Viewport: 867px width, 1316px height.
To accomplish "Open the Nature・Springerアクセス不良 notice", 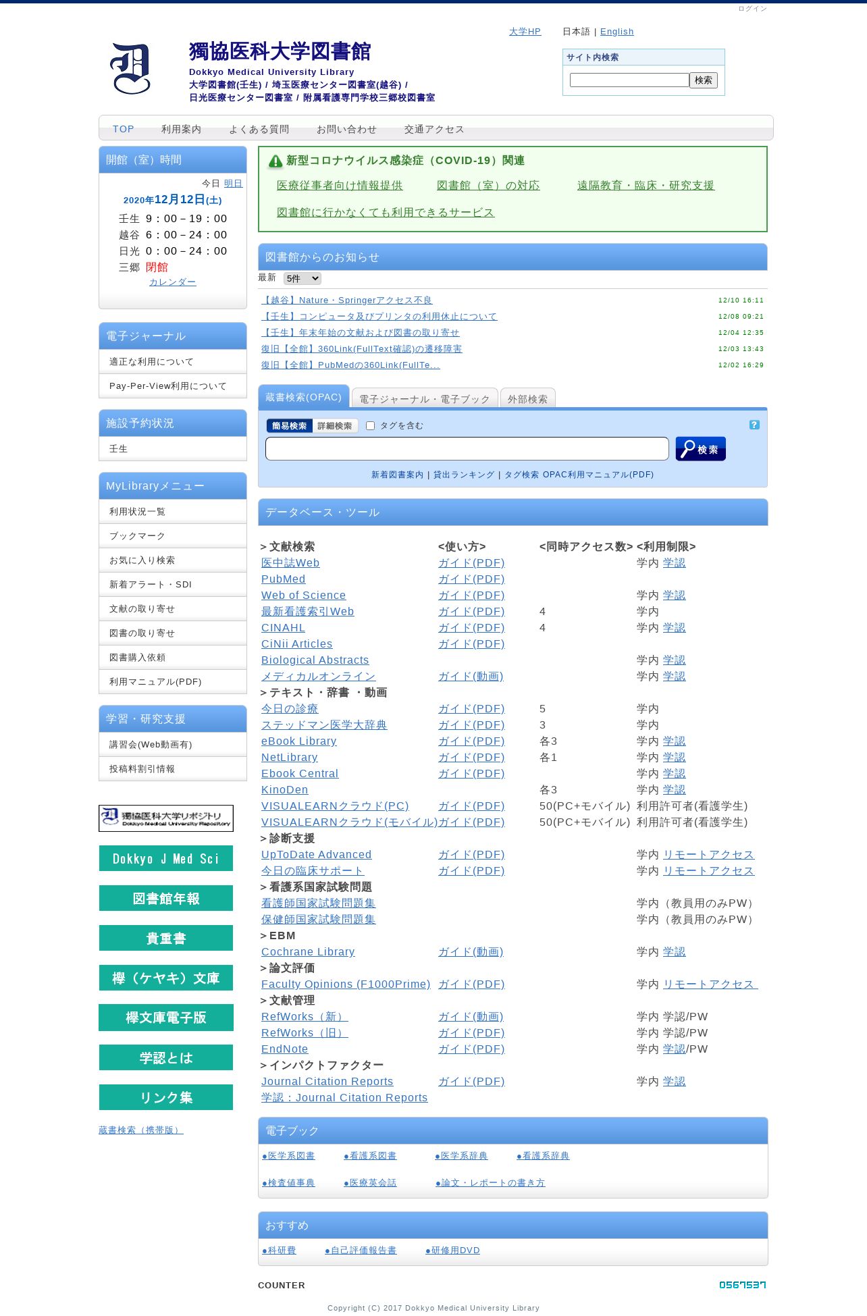I will tap(347, 300).
